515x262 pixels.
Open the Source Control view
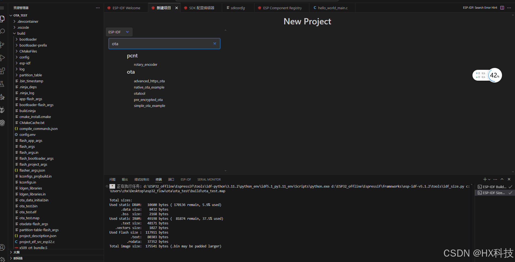2,45
